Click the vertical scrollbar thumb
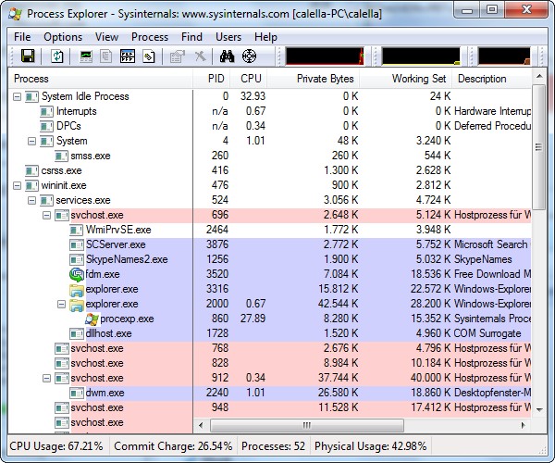Viewport: 555px width, 463px height. click(x=539, y=147)
